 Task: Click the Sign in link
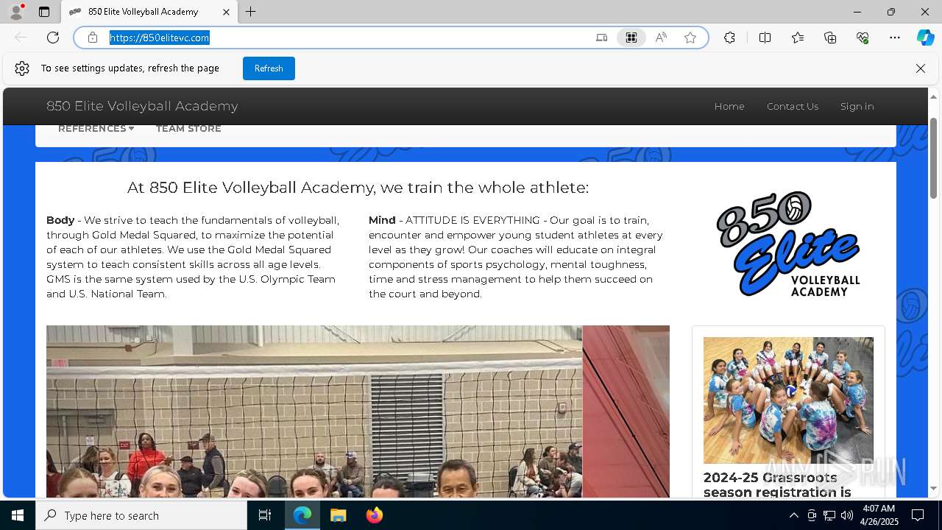tap(857, 106)
